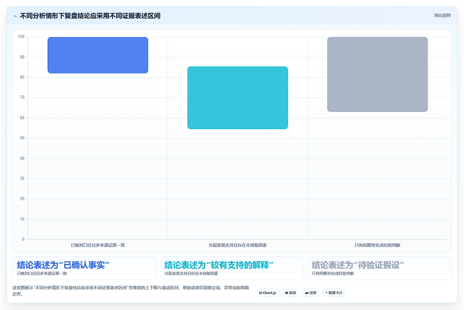
Task: Click the 进度 chip icon
Action: pyautogui.click(x=307, y=293)
